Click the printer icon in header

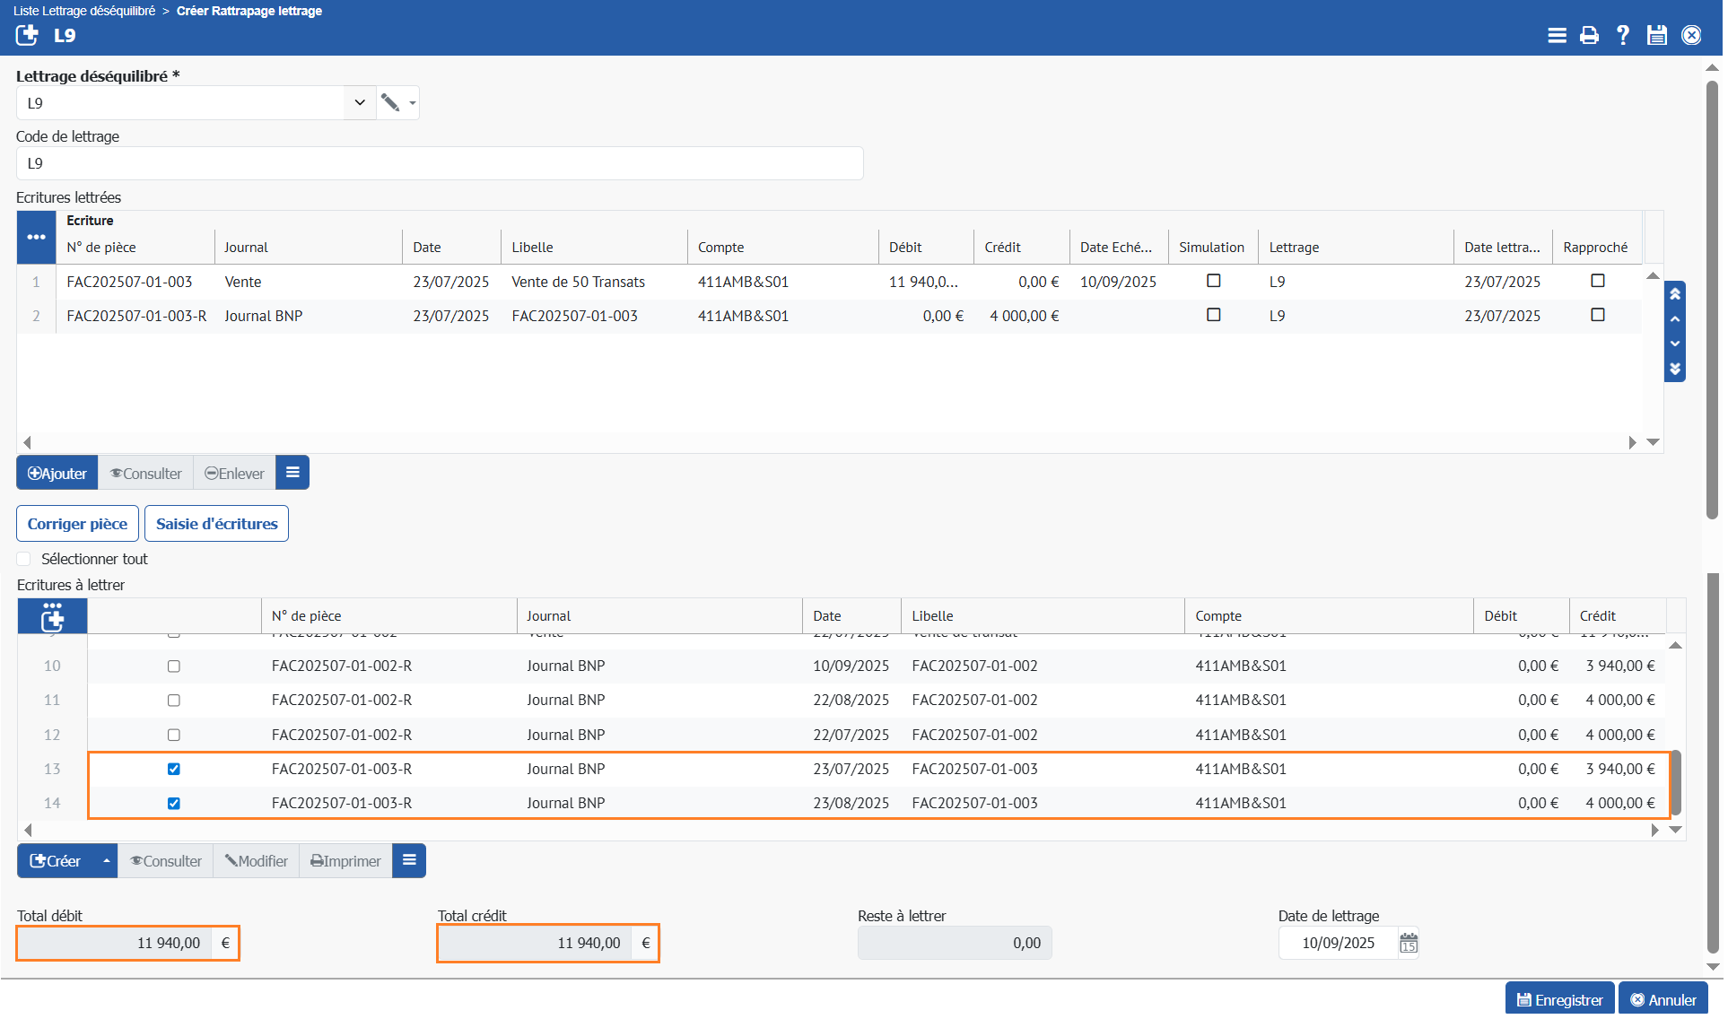tap(1589, 35)
